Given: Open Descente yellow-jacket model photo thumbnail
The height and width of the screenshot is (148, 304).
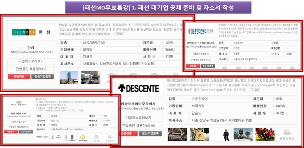Looking at the screenshot, I should point(199,134).
